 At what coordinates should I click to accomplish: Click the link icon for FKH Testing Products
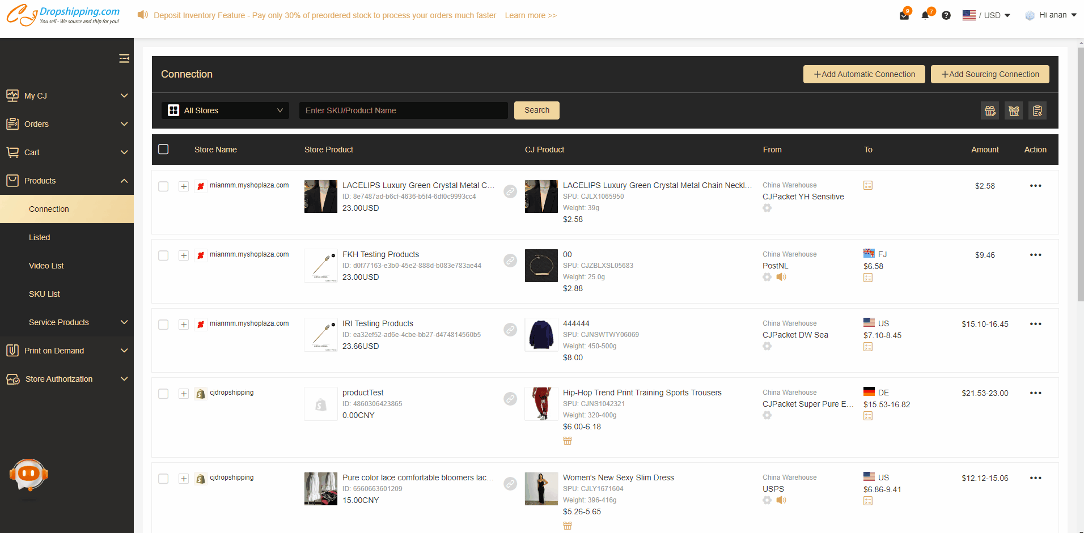pyautogui.click(x=510, y=261)
